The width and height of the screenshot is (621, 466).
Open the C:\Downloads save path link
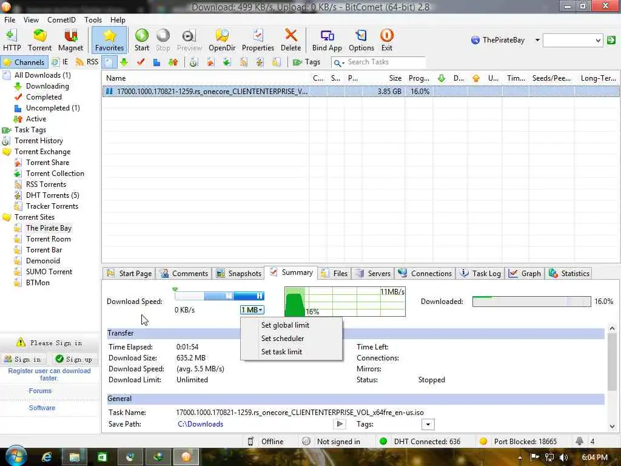click(x=200, y=424)
